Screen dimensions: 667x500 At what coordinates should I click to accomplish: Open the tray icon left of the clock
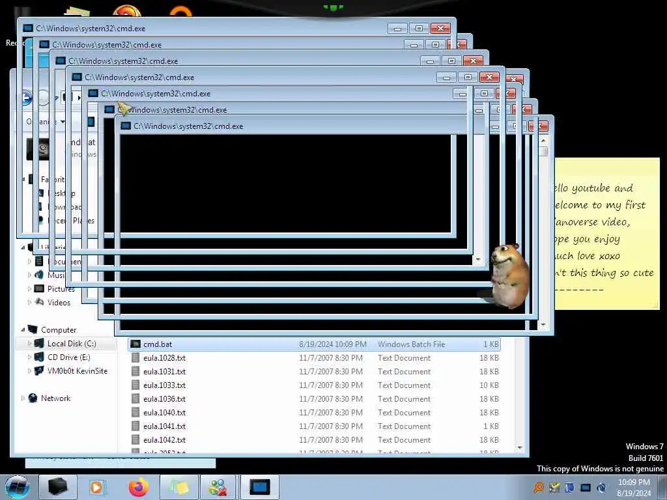tap(601, 487)
